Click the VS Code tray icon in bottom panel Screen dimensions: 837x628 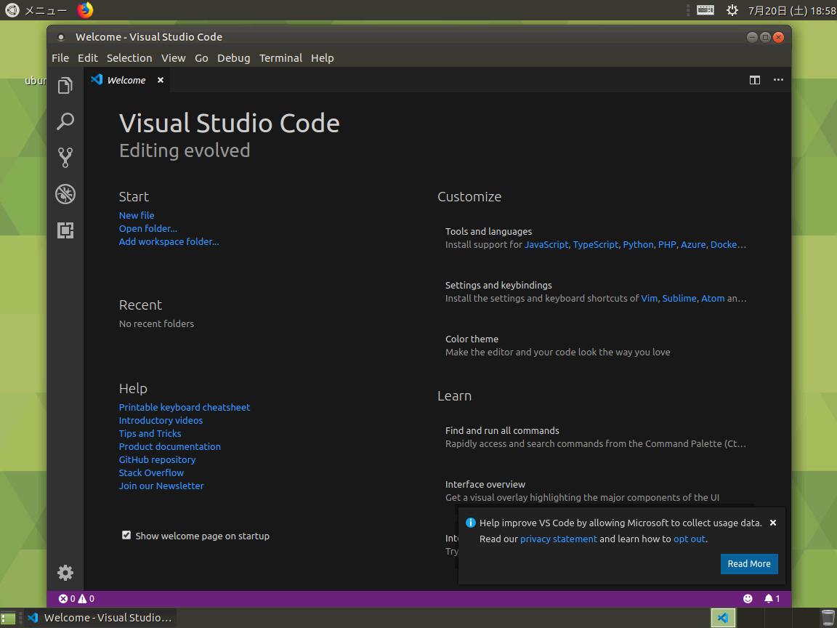pyautogui.click(x=724, y=618)
